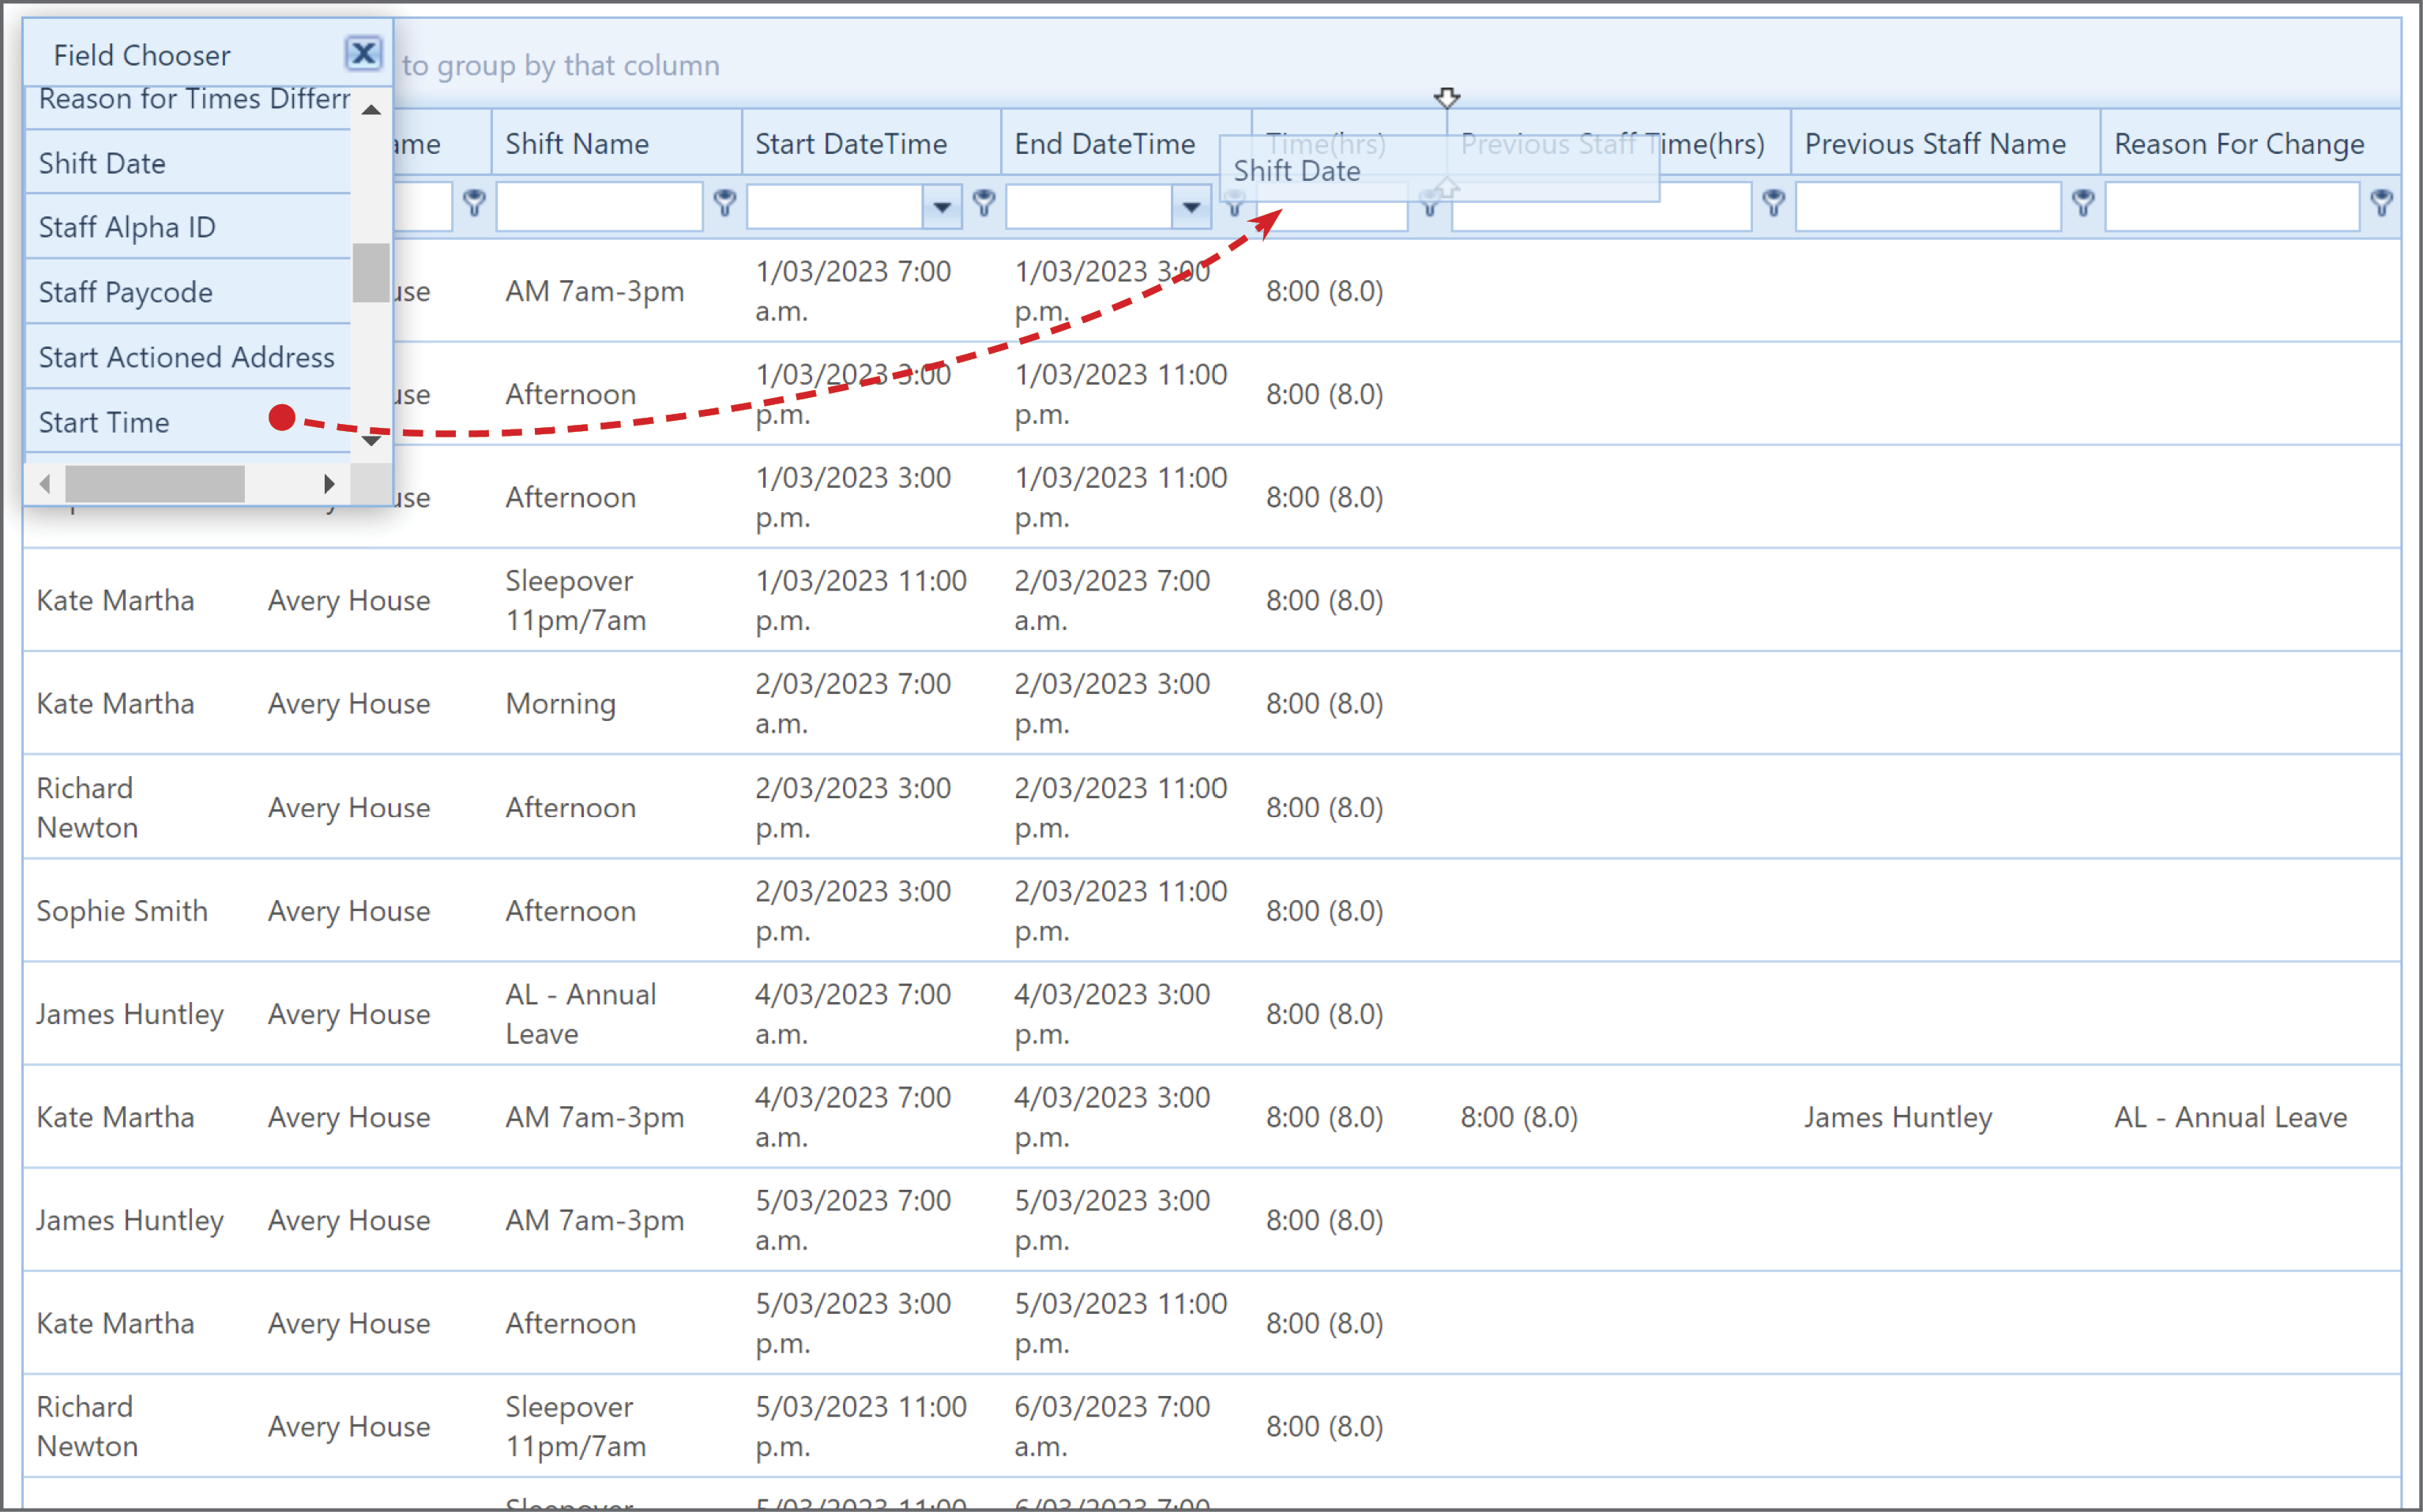Viewport: 2423px width, 1512px height.
Task: Click Reason For Change filter box
Action: click(x=2233, y=207)
